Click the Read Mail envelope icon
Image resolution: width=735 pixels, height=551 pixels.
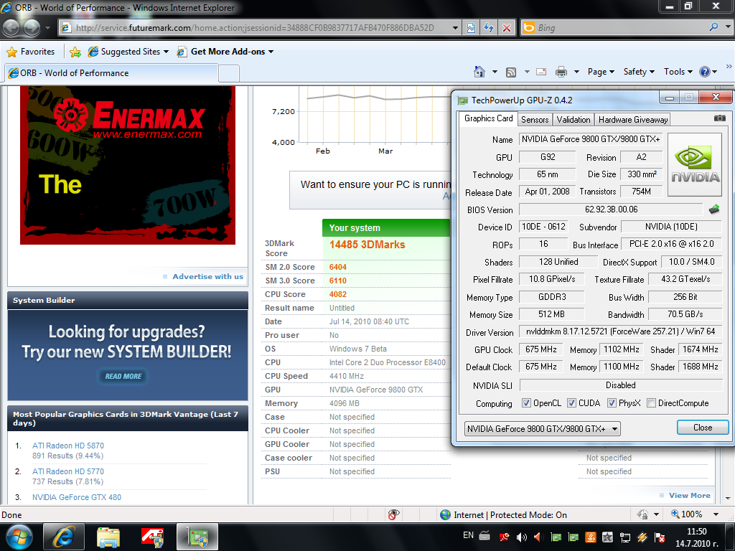pyautogui.click(x=541, y=72)
